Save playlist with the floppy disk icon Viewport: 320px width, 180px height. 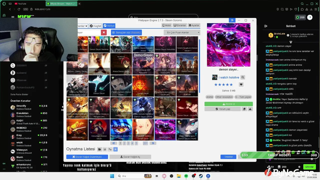(x=105, y=149)
